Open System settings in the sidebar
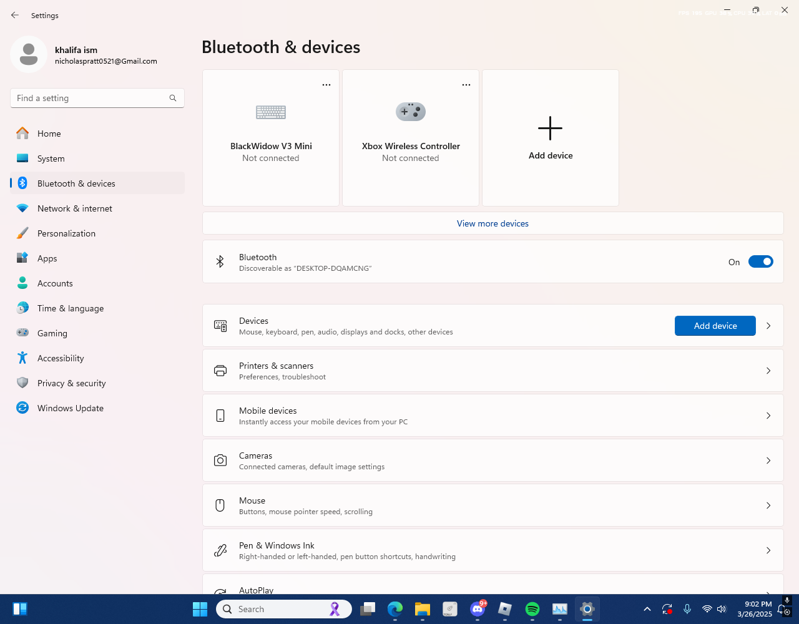The height and width of the screenshot is (624, 799). click(x=97, y=158)
